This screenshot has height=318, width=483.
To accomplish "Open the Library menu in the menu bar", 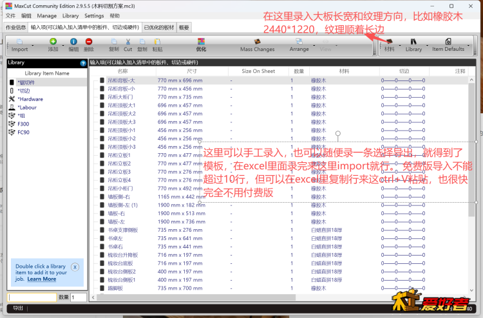I will click(71, 15).
